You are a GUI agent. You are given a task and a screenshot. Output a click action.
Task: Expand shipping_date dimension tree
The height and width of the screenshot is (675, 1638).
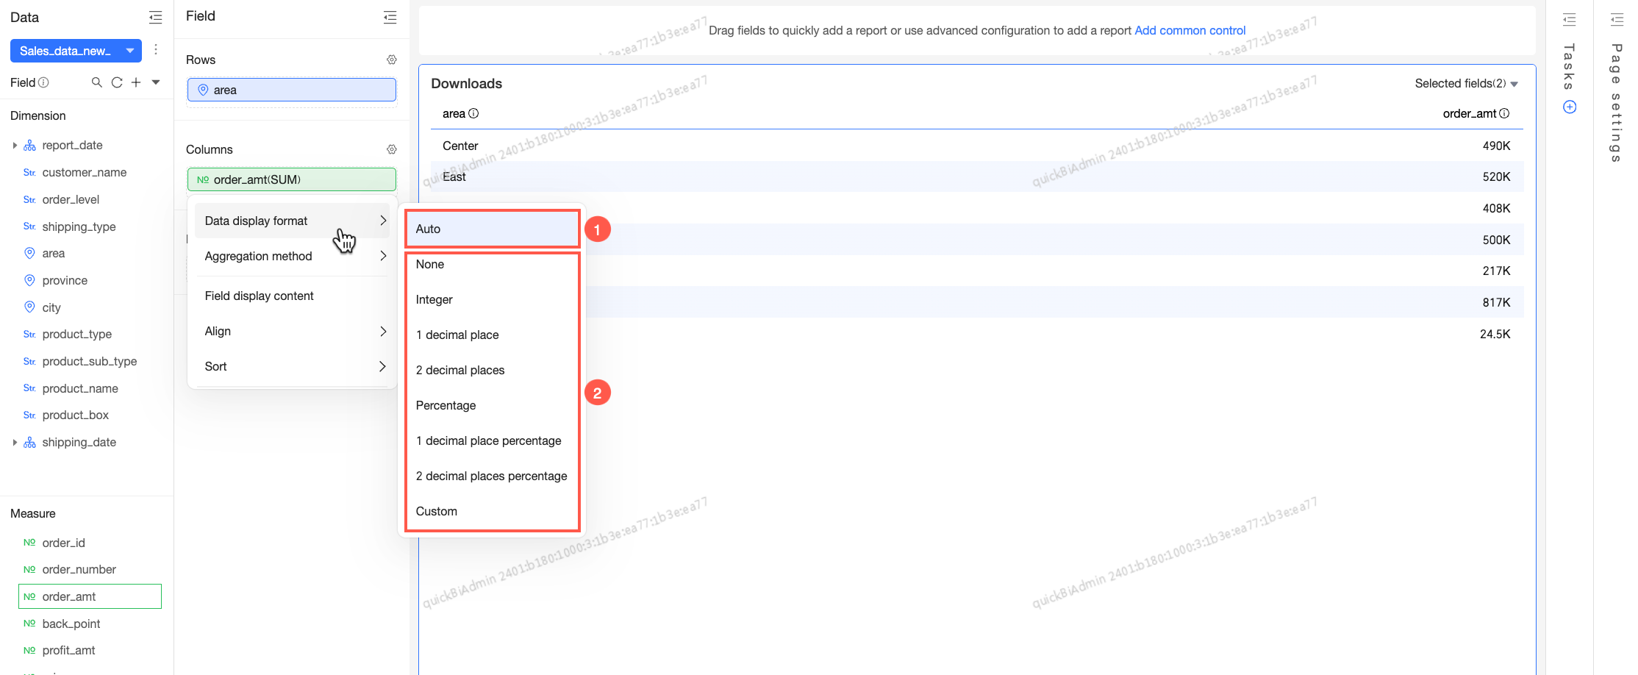pyautogui.click(x=15, y=443)
